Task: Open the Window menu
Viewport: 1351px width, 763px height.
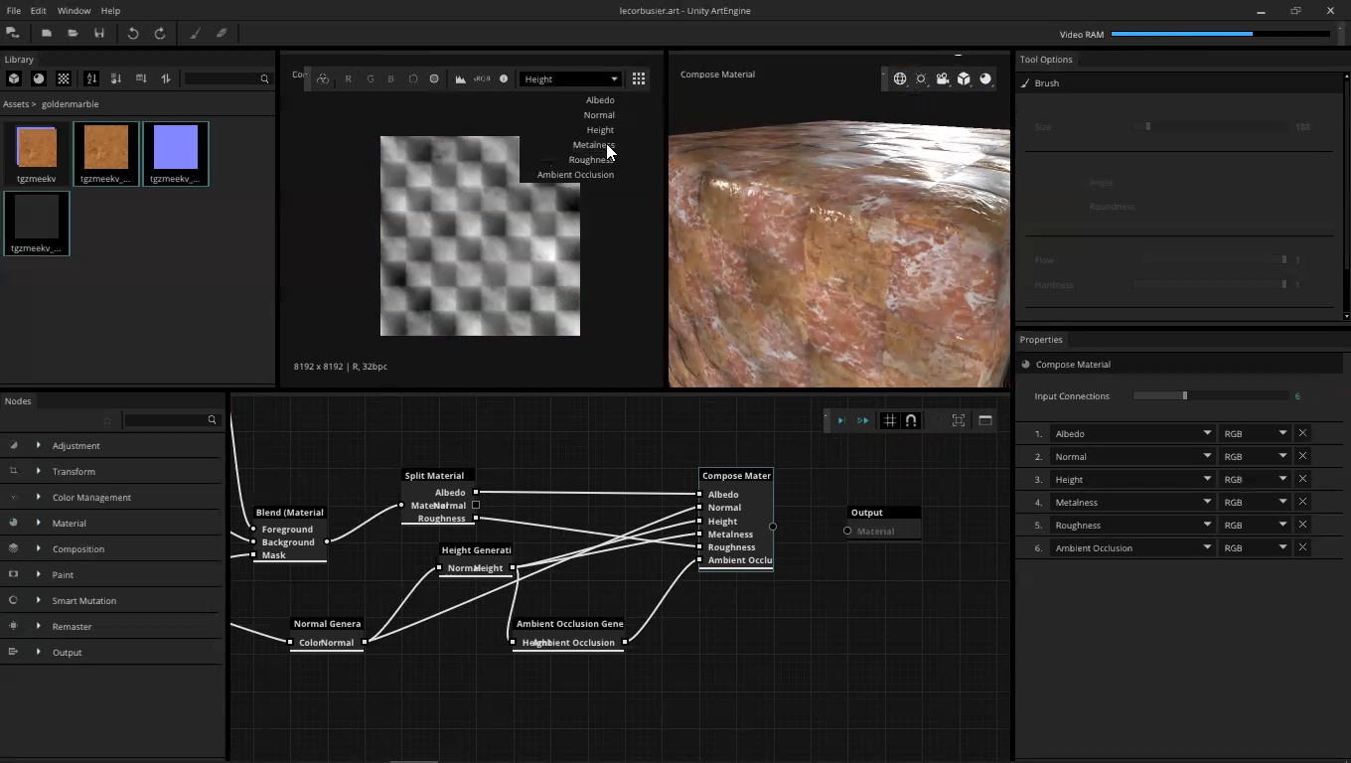Action: point(74,10)
